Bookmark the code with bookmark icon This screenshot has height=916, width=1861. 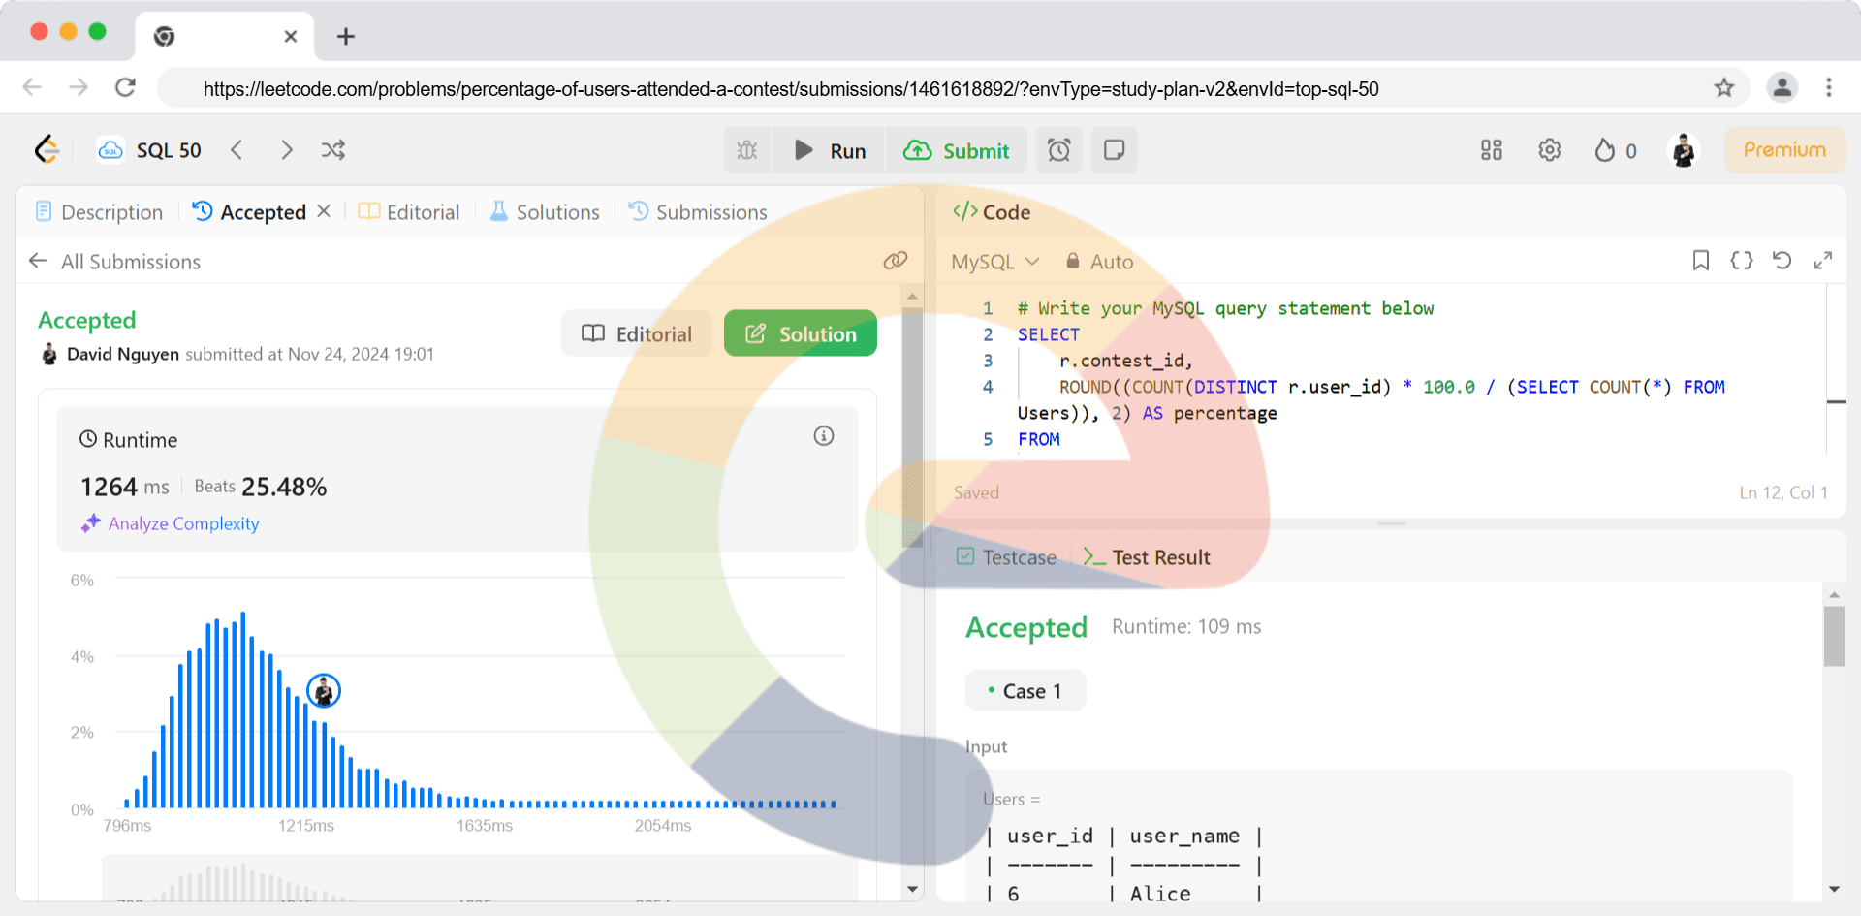1700,261
